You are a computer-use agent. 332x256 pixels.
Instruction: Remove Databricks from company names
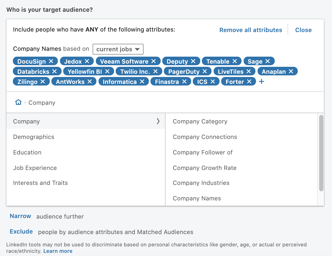click(x=55, y=71)
